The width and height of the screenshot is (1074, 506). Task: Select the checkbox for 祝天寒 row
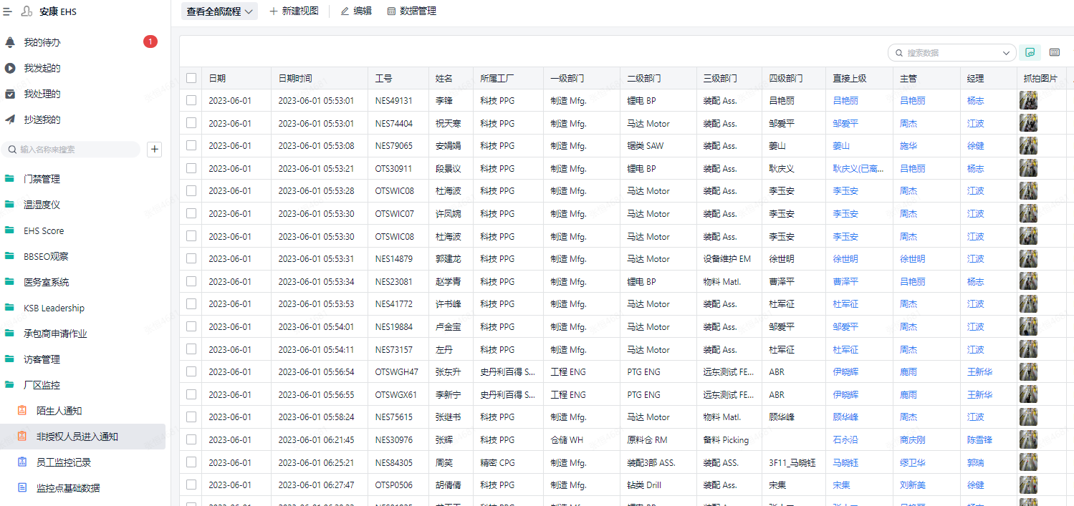pyautogui.click(x=191, y=123)
